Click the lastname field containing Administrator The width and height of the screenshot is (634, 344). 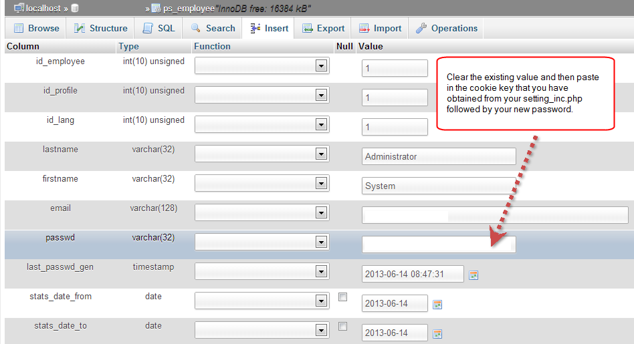[x=439, y=156]
